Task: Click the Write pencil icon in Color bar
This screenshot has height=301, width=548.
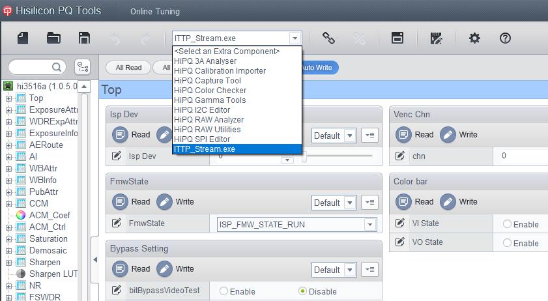Action: point(448,202)
